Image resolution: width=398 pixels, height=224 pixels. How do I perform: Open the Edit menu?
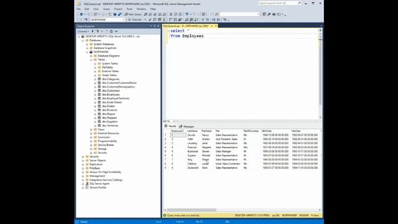(x=87, y=9)
